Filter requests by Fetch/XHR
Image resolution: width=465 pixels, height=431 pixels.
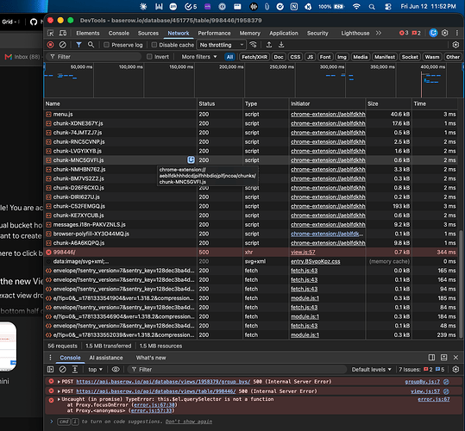(x=254, y=57)
